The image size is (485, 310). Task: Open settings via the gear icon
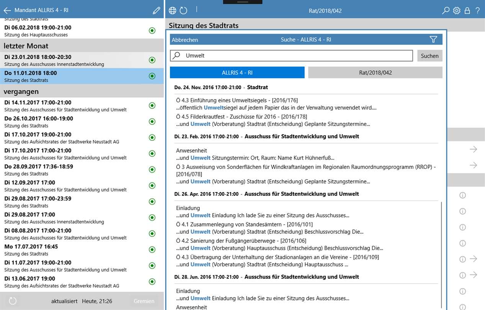tap(457, 11)
